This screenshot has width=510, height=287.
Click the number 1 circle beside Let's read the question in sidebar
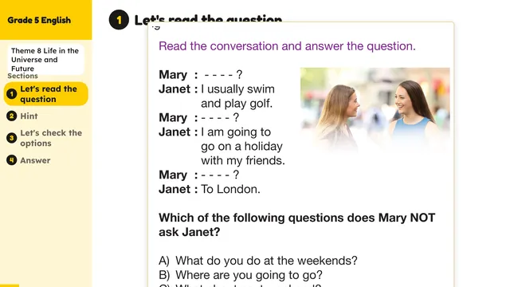(x=11, y=94)
